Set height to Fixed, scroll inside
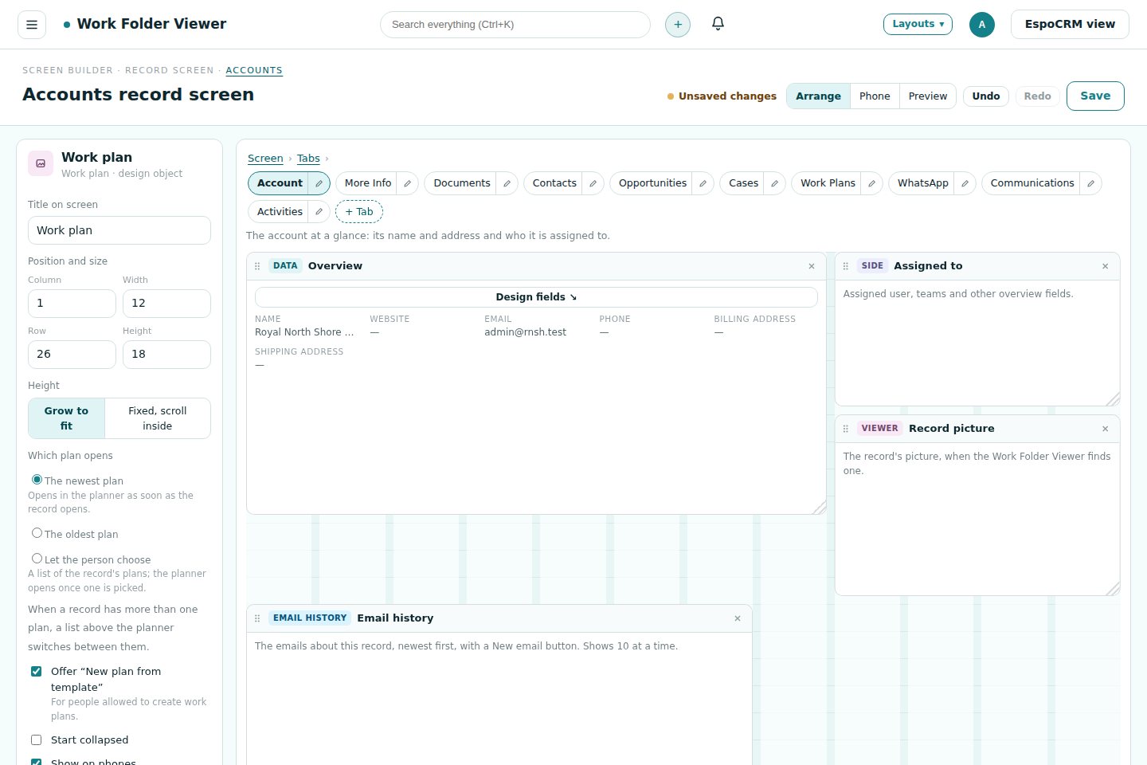This screenshot has width=1147, height=765. pos(158,418)
